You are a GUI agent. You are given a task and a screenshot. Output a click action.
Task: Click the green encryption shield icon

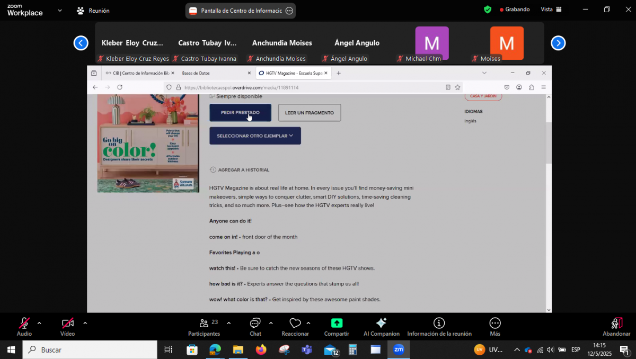click(x=488, y=10)
